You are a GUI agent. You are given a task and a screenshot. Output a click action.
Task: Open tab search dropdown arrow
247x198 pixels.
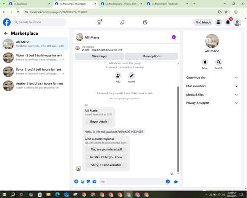pyautogui.click(x=4, y=4)
